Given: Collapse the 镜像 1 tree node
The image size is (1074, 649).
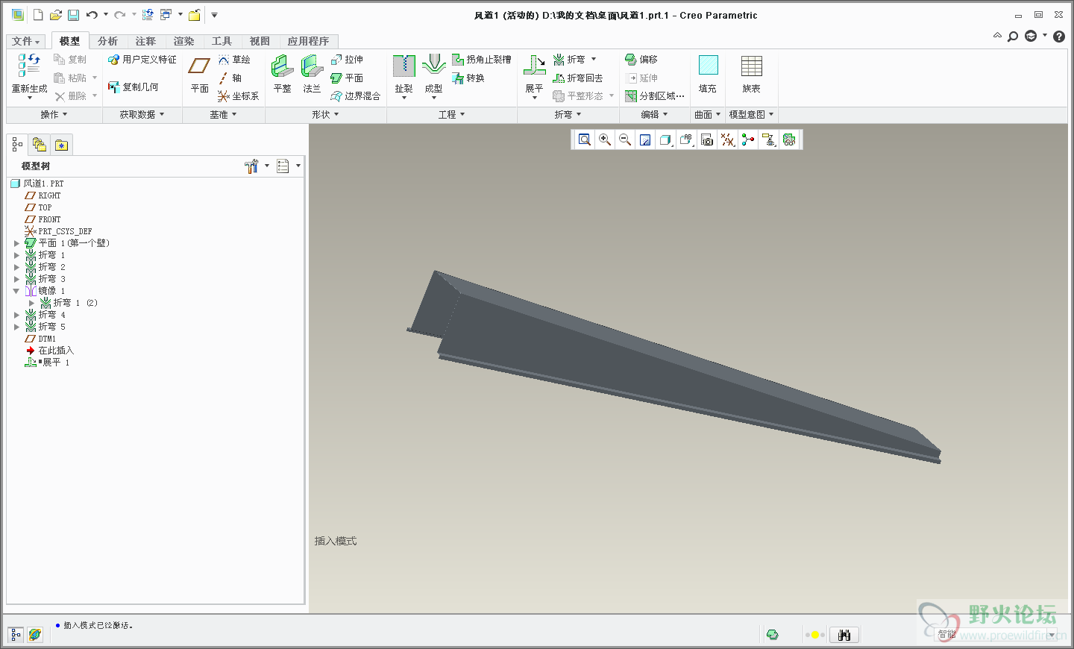Looking at the screenshot, I should [x=16, y=291].
